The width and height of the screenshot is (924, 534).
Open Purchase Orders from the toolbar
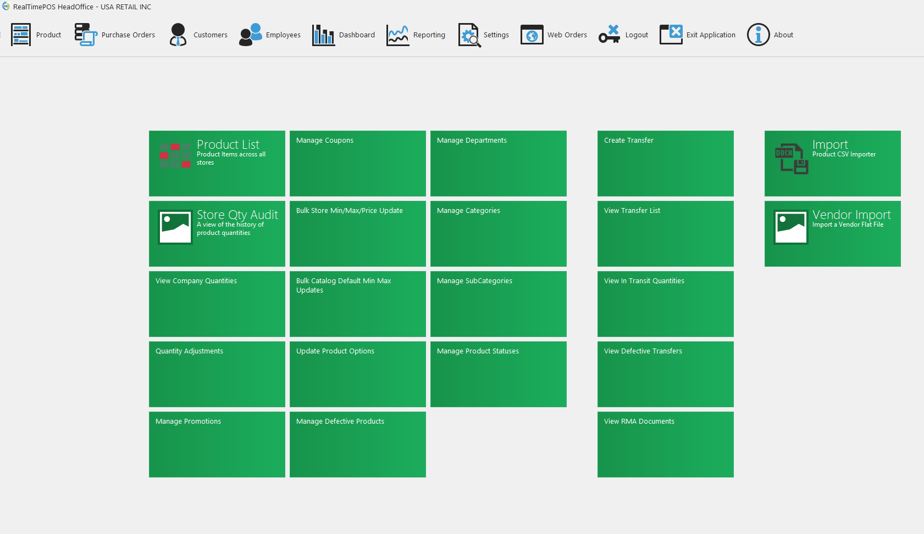coord(114,35)
